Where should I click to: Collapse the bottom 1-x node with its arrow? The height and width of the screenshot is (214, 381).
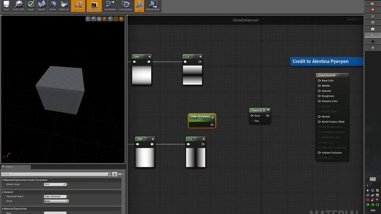click(x=204, y=139)
